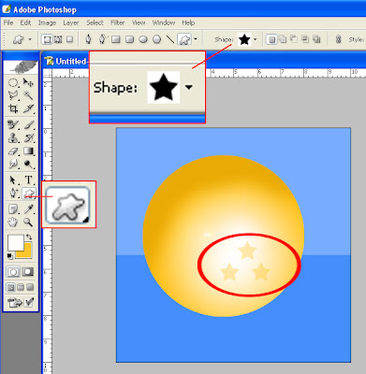Choose Rounded Rectangle in options bar
The image size is (366, 374).
click(129, 39)
